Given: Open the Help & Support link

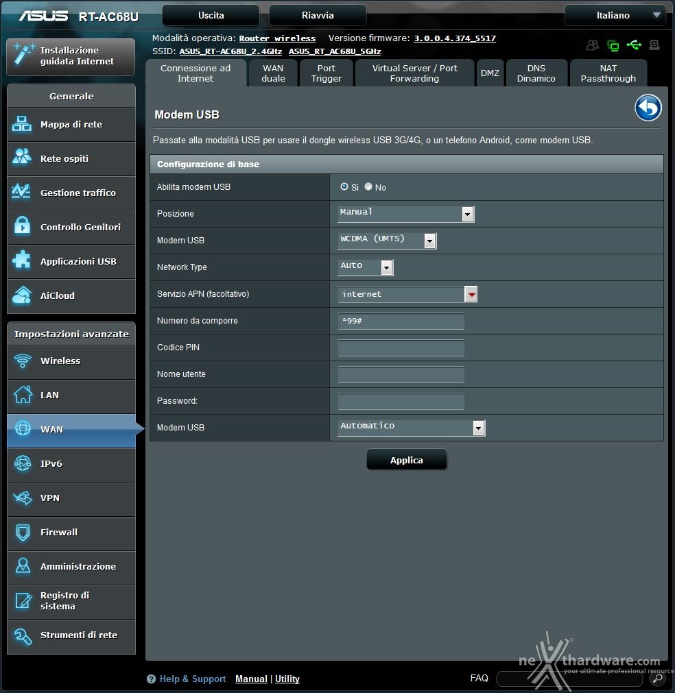Looking at the screenshot, I should 192,679.
